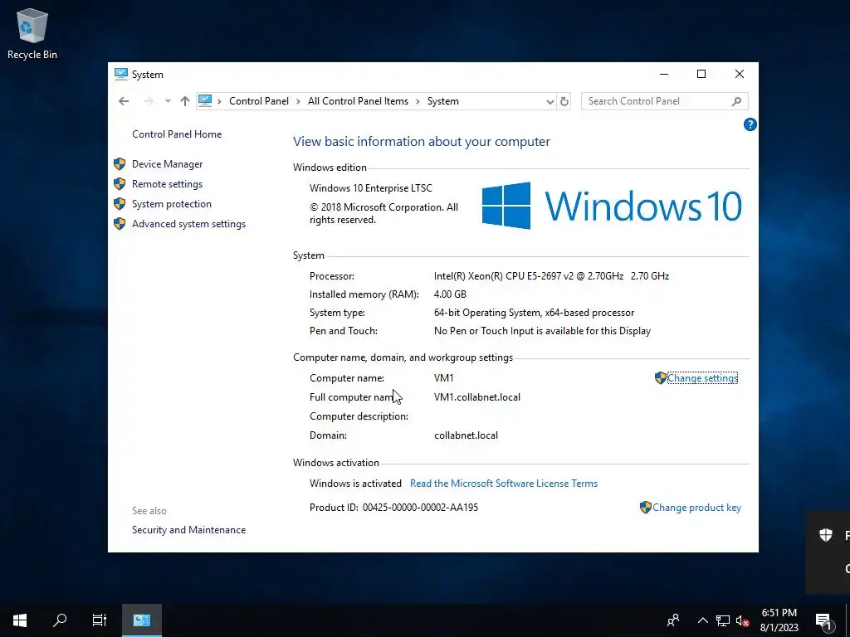Open taskbar Search
The width and height of the screenshot is (850, 637).
[60, 620]
